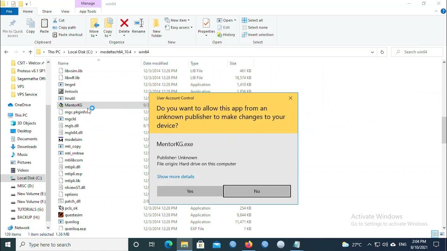Viewport: 447px width, 251px height.
Task: Open help with the question mark icon
Action: point(444,12)
